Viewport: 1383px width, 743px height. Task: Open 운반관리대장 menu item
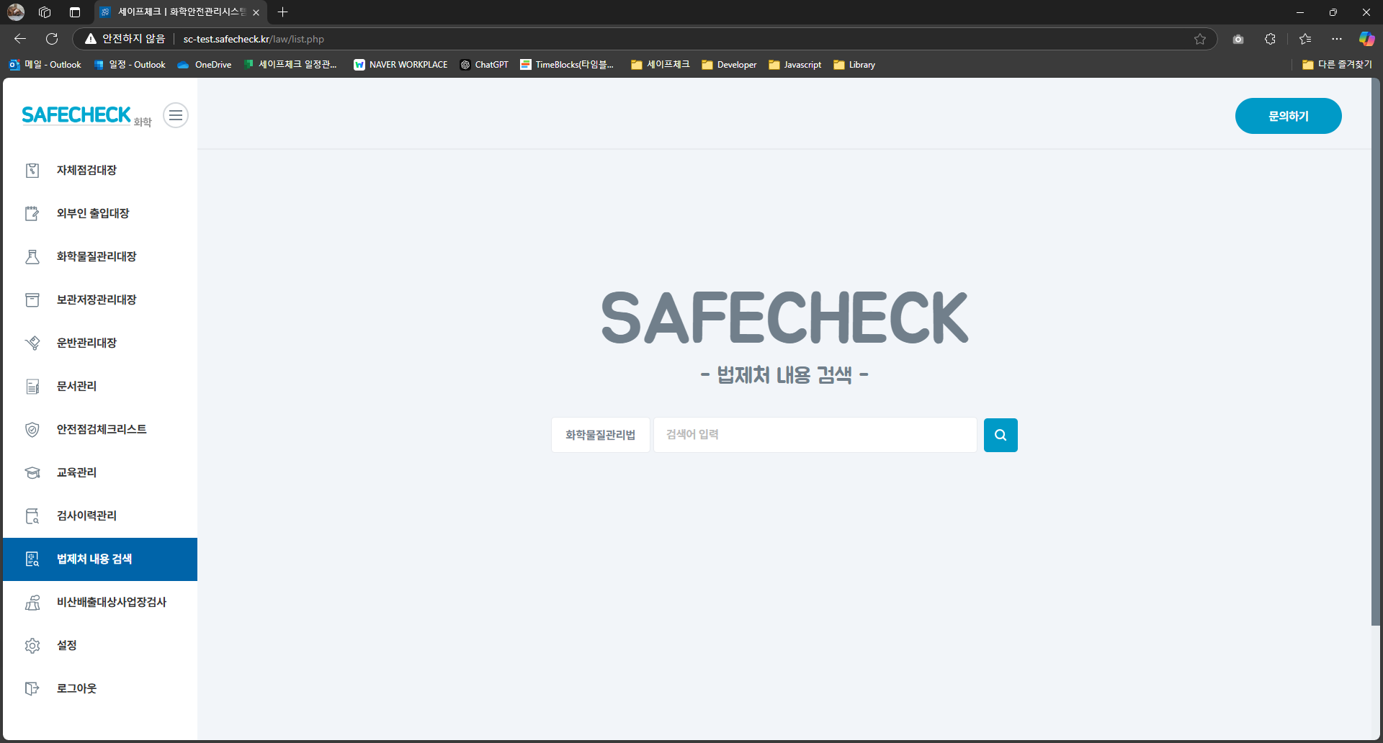coord(100,343)
